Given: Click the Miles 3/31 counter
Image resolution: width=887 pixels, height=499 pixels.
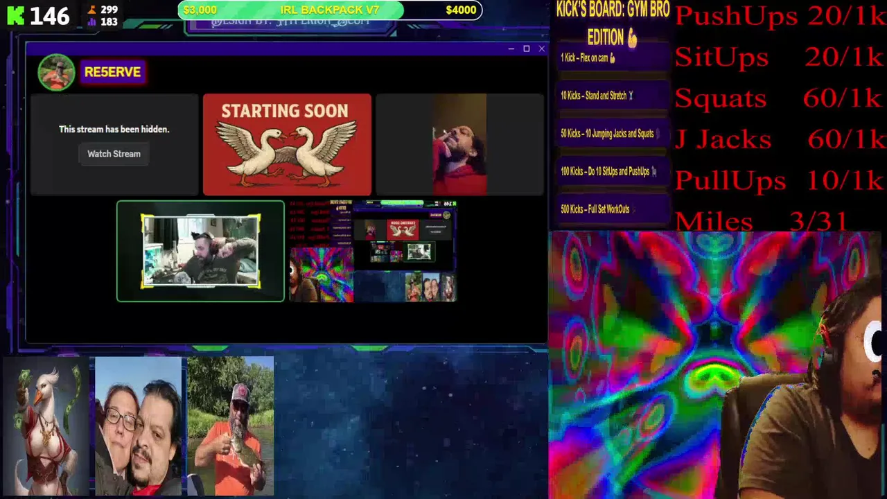Looking at the screenshot, I should point(761,221).
